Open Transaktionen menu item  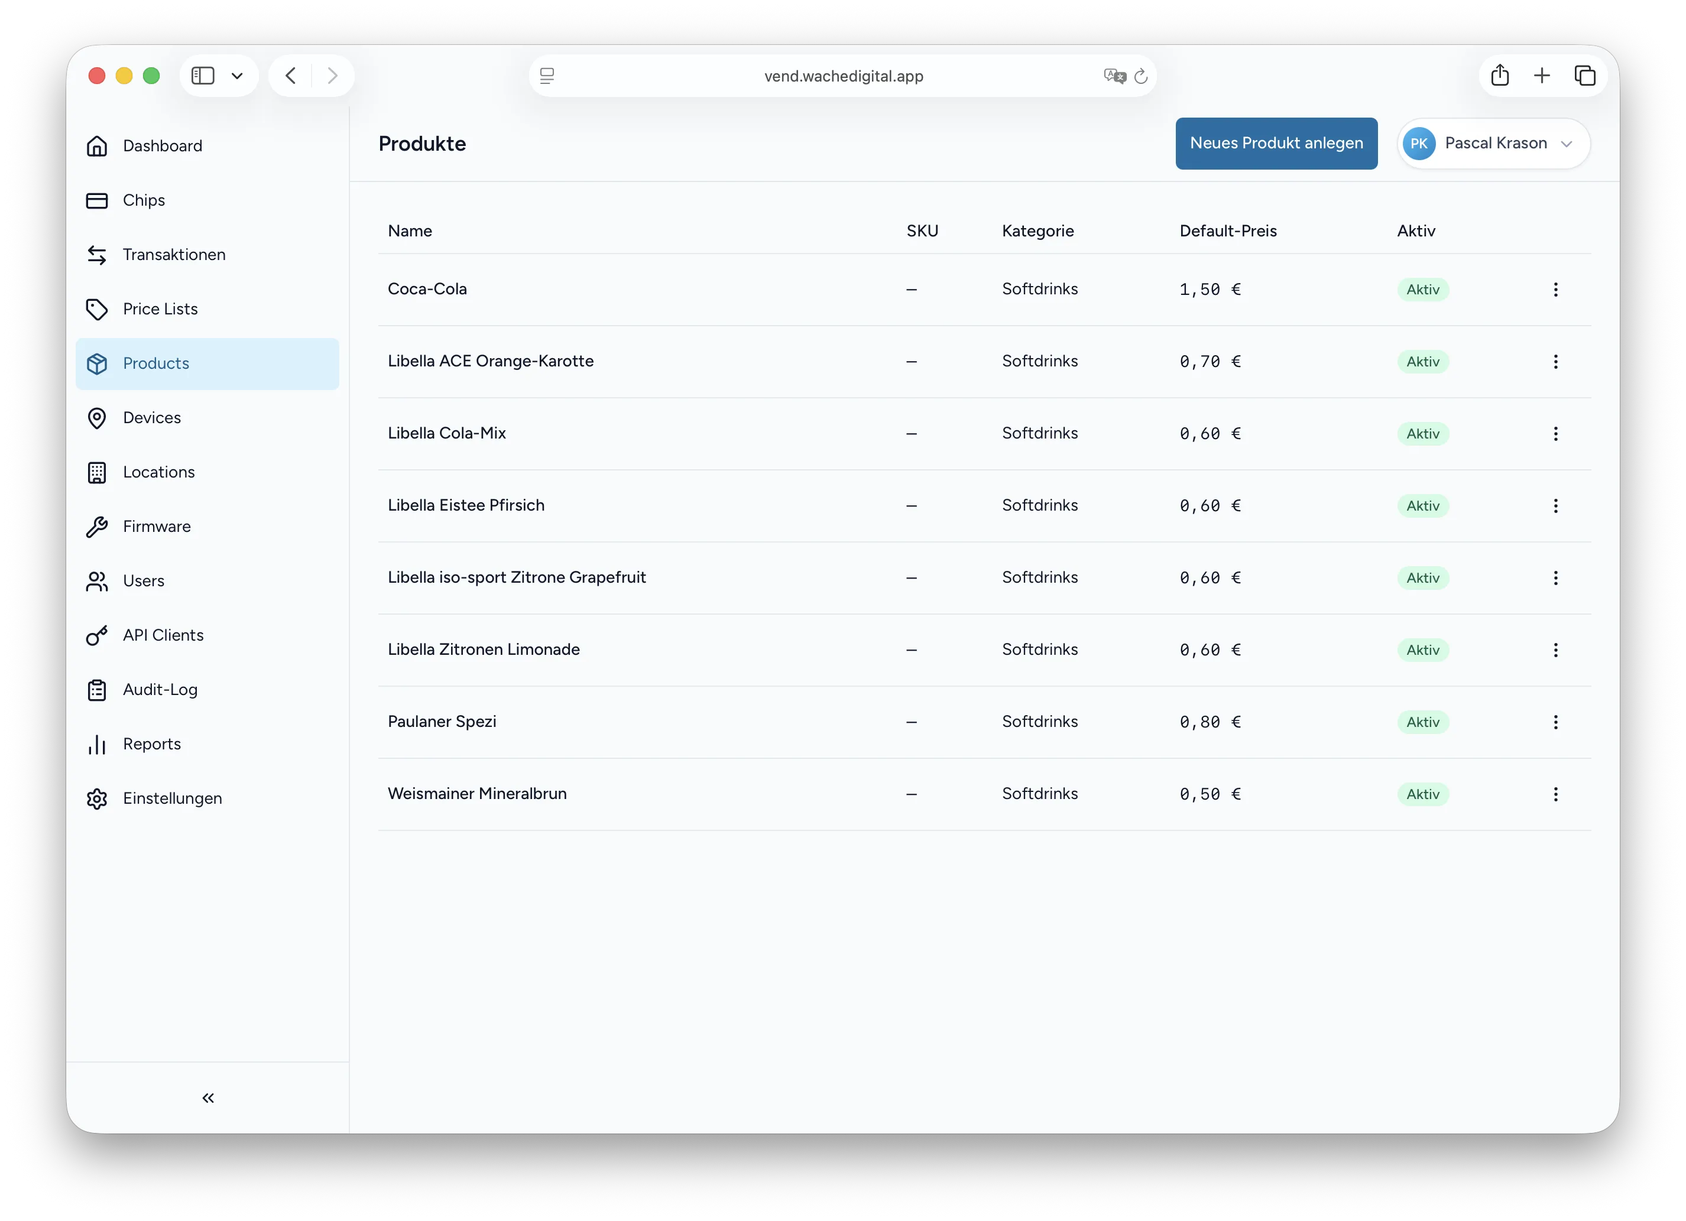point(207,255)
